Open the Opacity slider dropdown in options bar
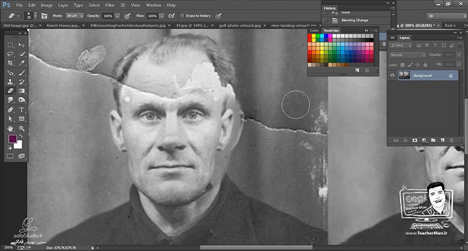468x251 pixels. point(118,16)
